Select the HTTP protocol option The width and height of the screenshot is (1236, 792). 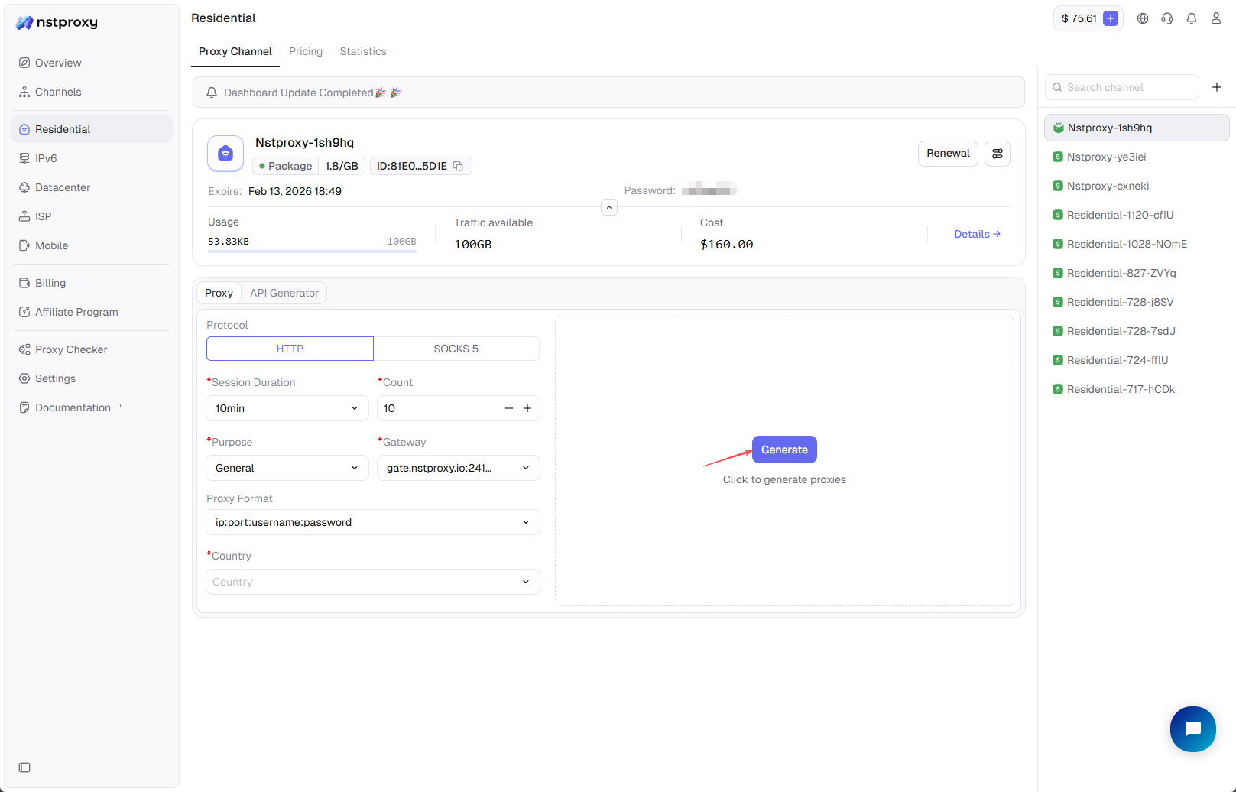pos(290,349)
